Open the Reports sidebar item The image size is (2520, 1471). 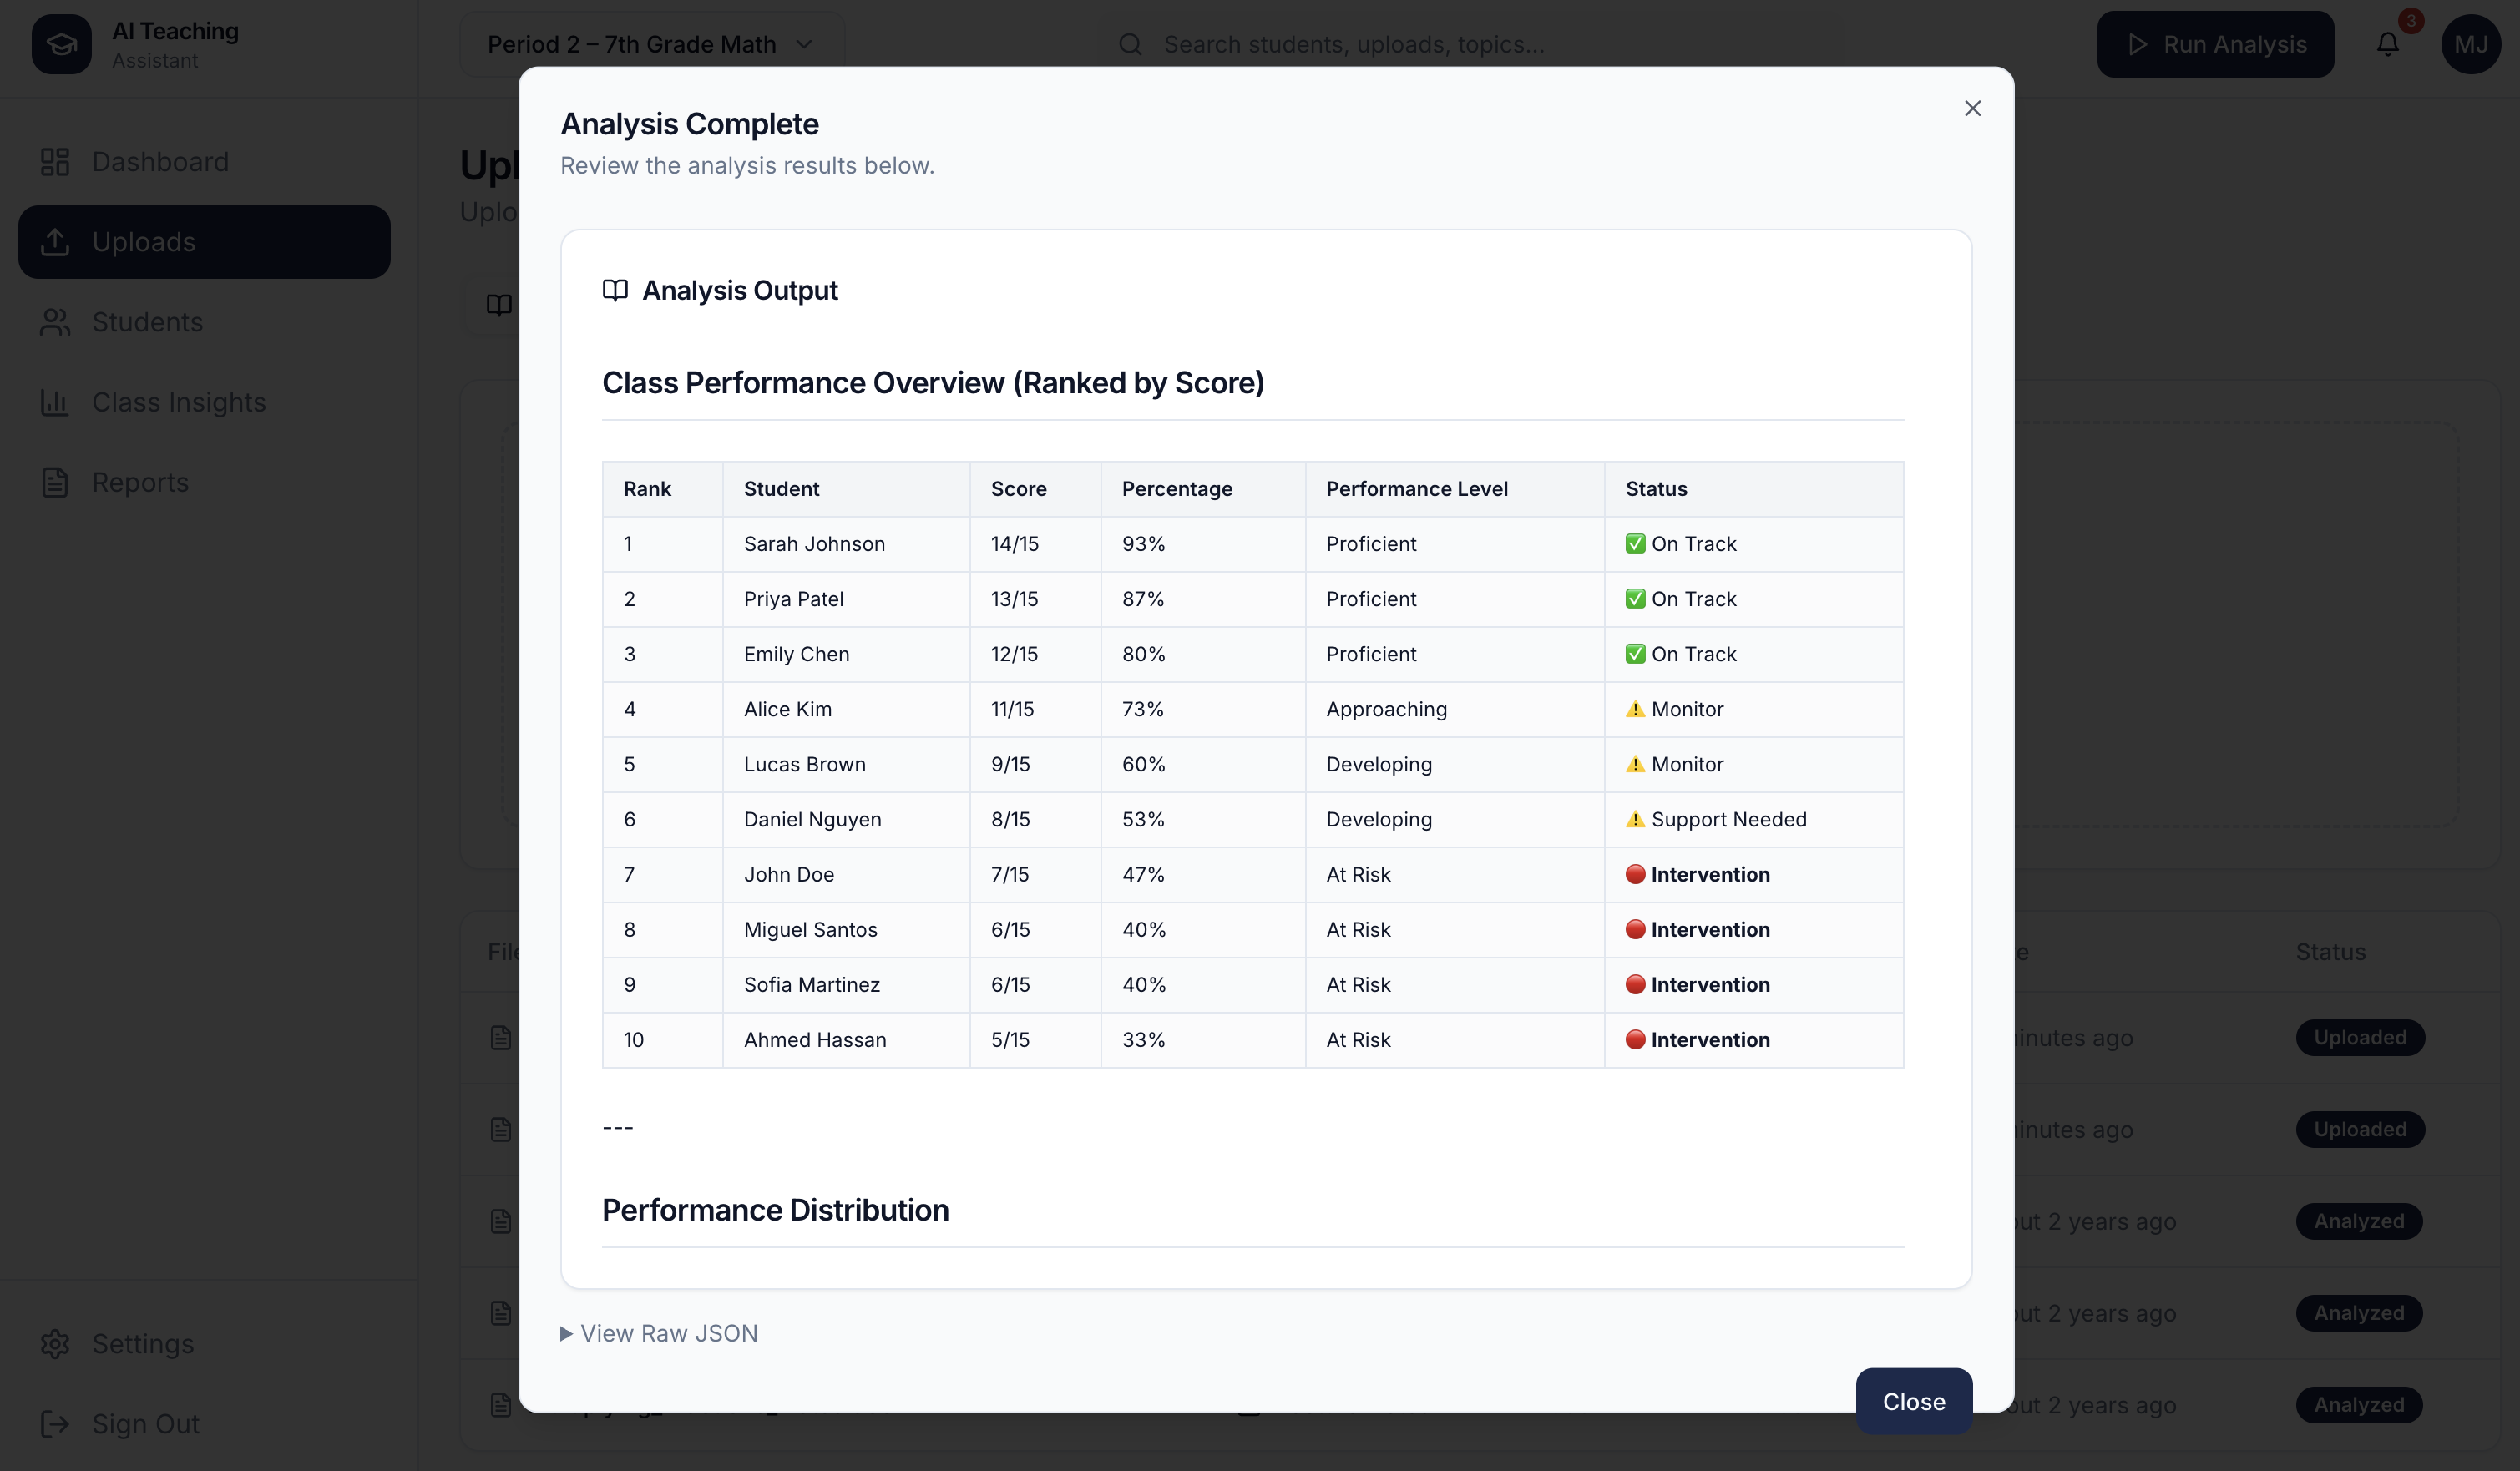pos(140,482)
